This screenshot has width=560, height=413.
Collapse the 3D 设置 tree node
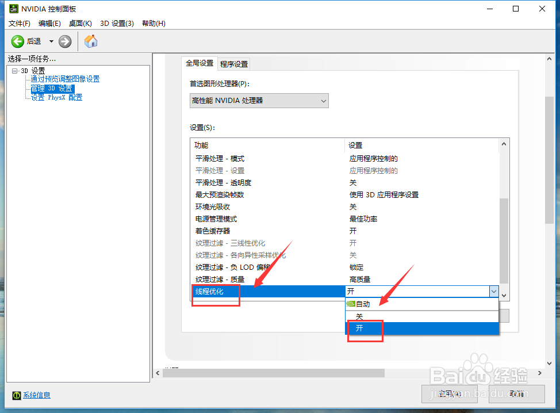(14, 71)
